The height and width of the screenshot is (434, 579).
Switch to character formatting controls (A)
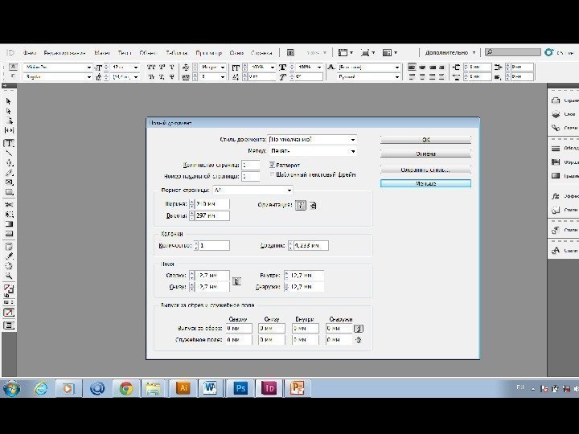tap(13, 67)
